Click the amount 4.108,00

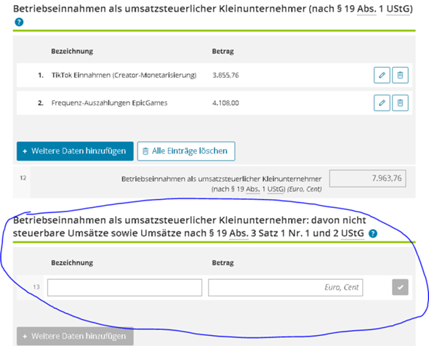[225, 102]
